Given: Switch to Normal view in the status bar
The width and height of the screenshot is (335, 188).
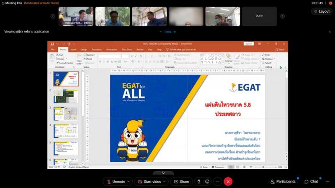Looking at the screenshot, I should click(x=231, y=167).
